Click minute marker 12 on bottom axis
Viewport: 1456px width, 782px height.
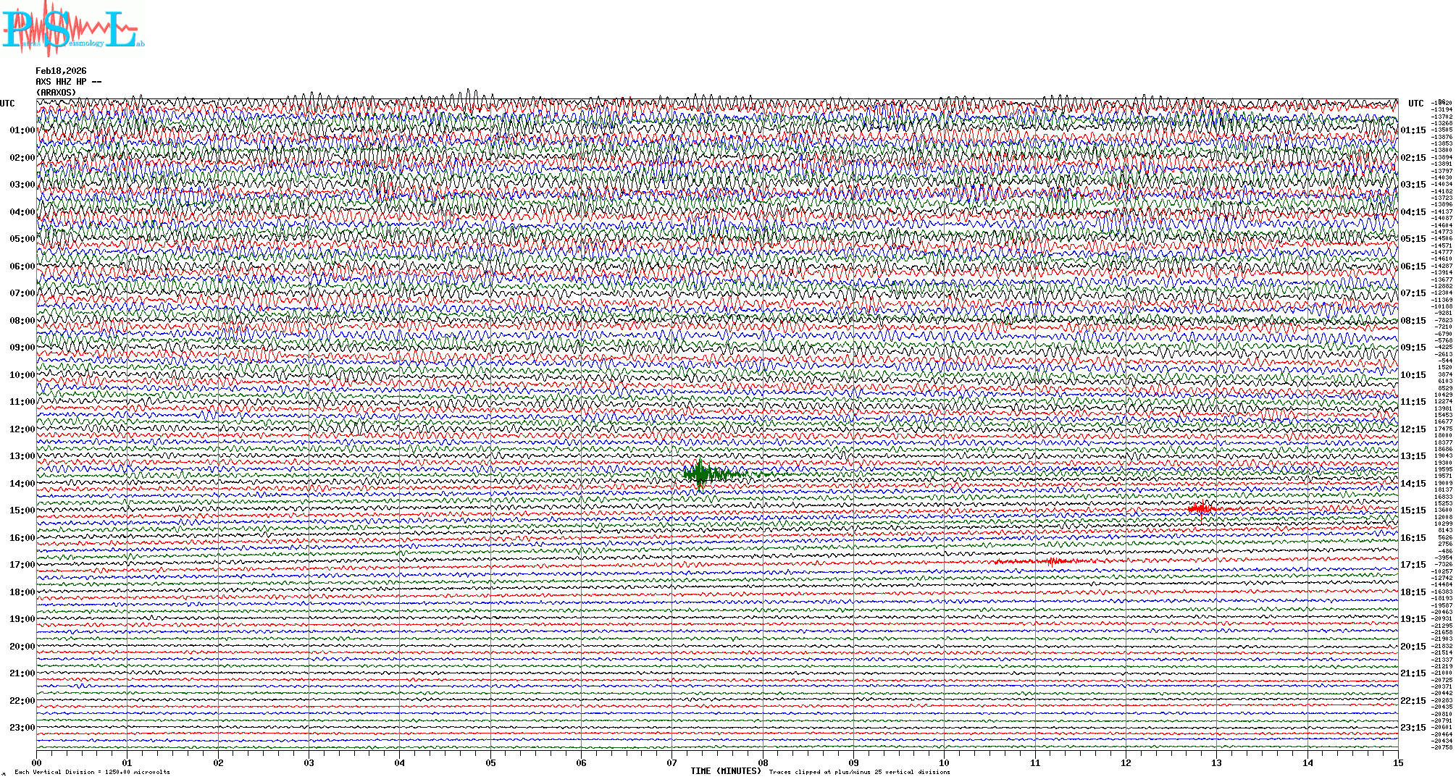[1126, 762]
